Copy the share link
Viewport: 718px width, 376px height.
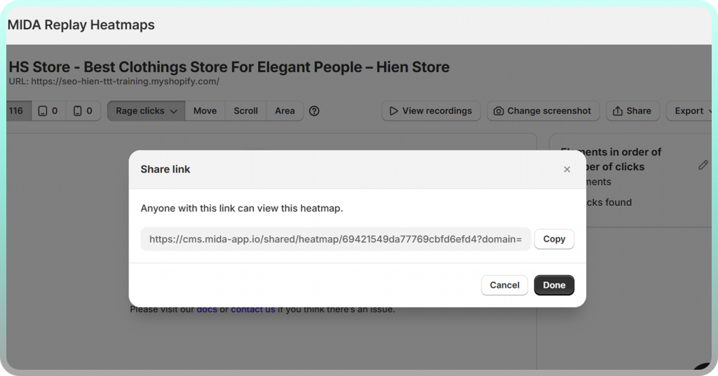click(554, 239)
